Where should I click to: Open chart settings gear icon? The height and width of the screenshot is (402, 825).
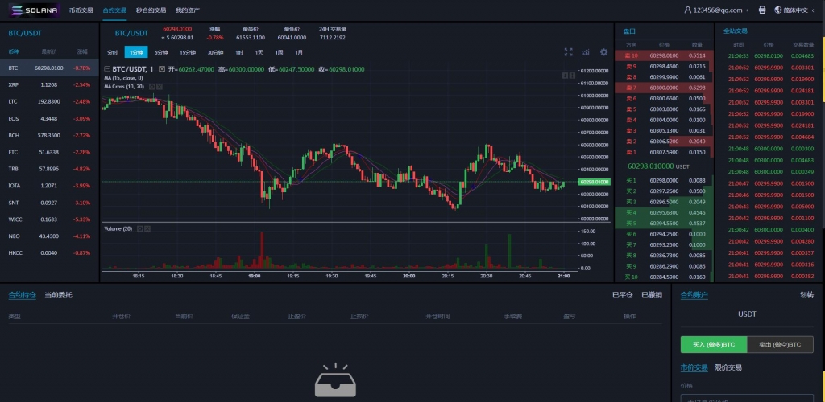603,51
